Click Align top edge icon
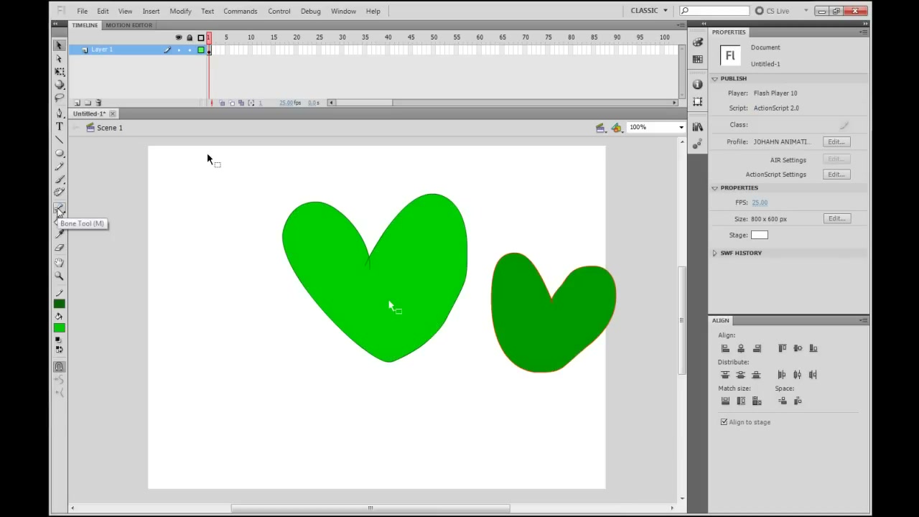919x517 pixels. coord(782,348)
